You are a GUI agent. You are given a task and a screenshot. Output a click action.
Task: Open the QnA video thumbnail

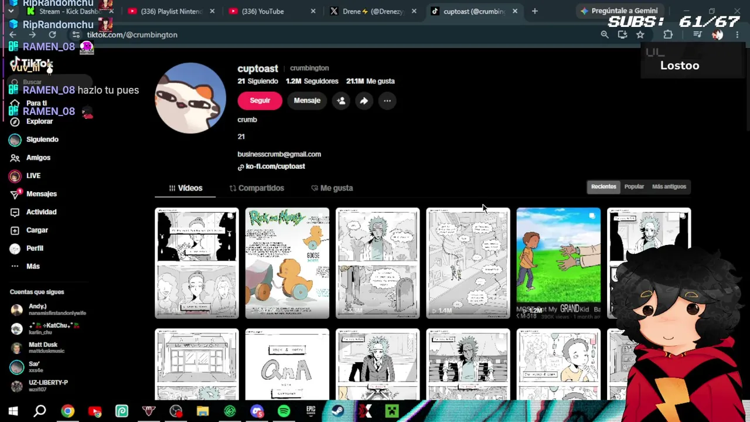(287, 365)
